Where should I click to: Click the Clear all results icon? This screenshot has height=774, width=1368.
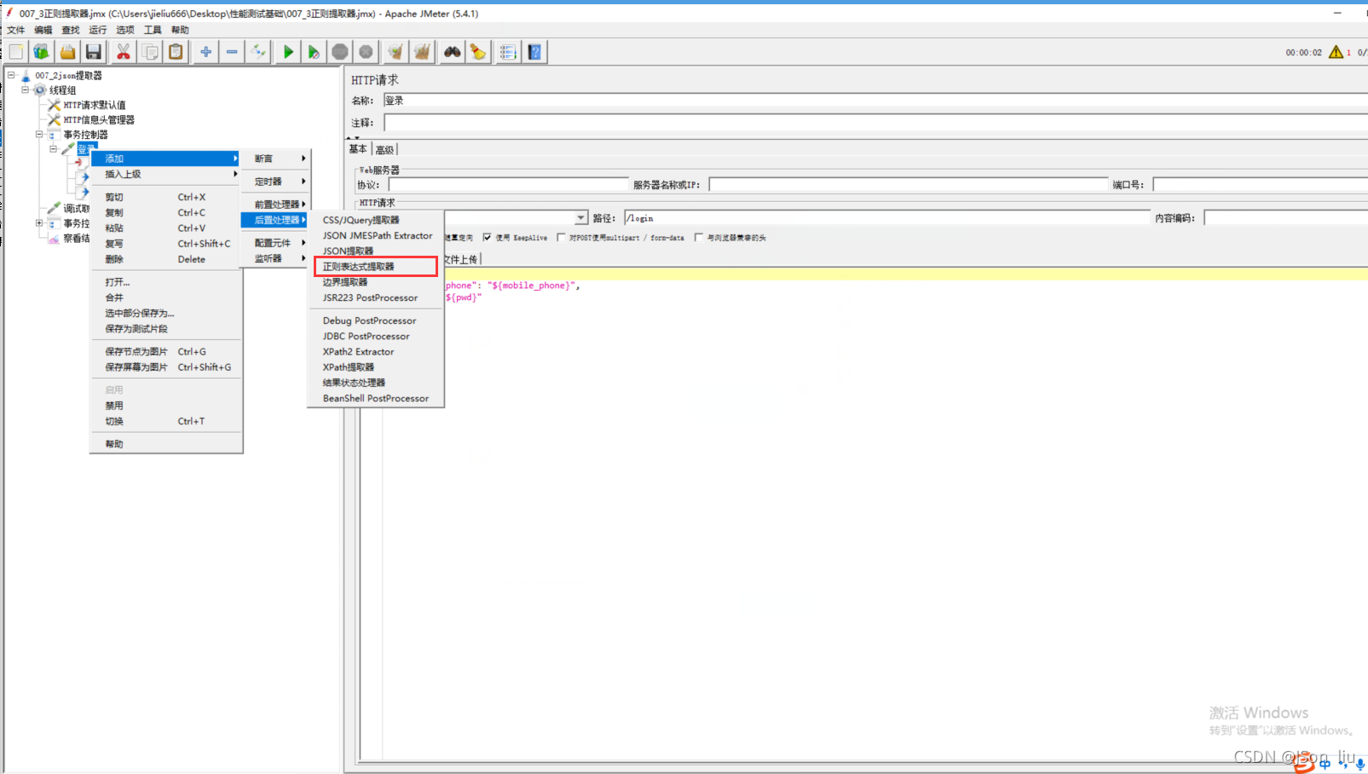(422, 52)
